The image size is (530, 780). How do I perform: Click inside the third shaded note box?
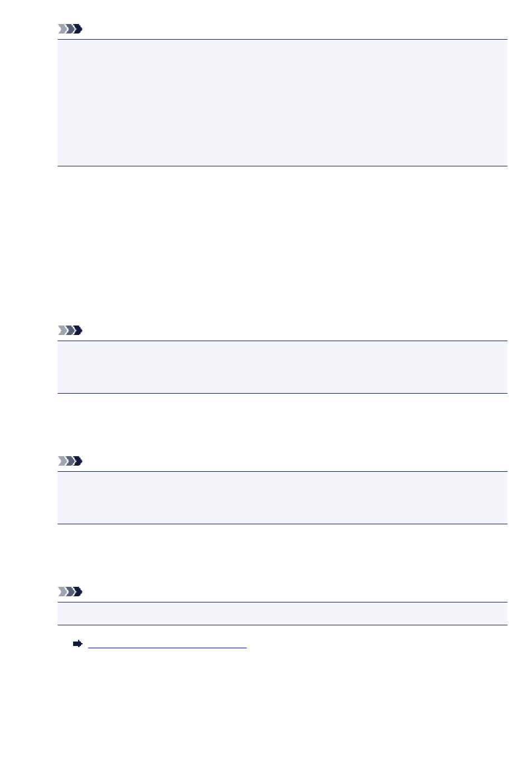coord(282,497)
